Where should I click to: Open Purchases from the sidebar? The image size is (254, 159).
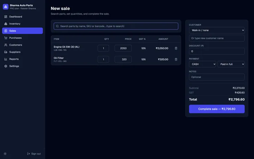(x=23, y=38)
